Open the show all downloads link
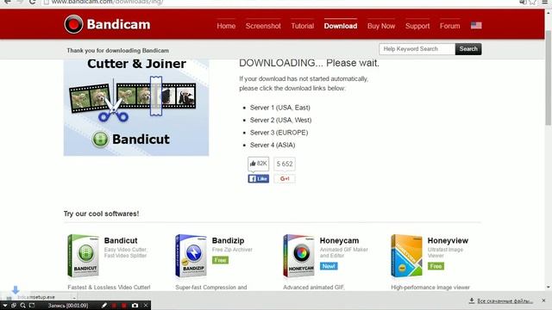Viewport: 552px width, 310px height. [505, 301]
